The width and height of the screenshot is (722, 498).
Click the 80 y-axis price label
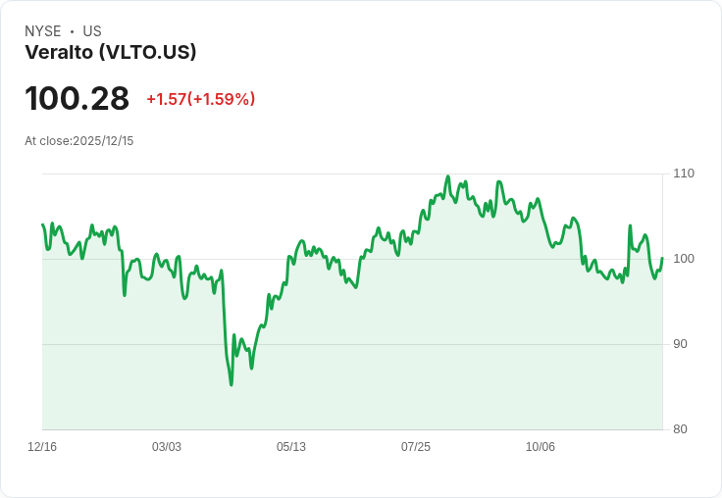click(x=680, y=429)
